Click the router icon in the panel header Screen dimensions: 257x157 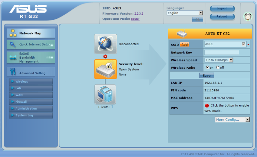click(182, 33)
